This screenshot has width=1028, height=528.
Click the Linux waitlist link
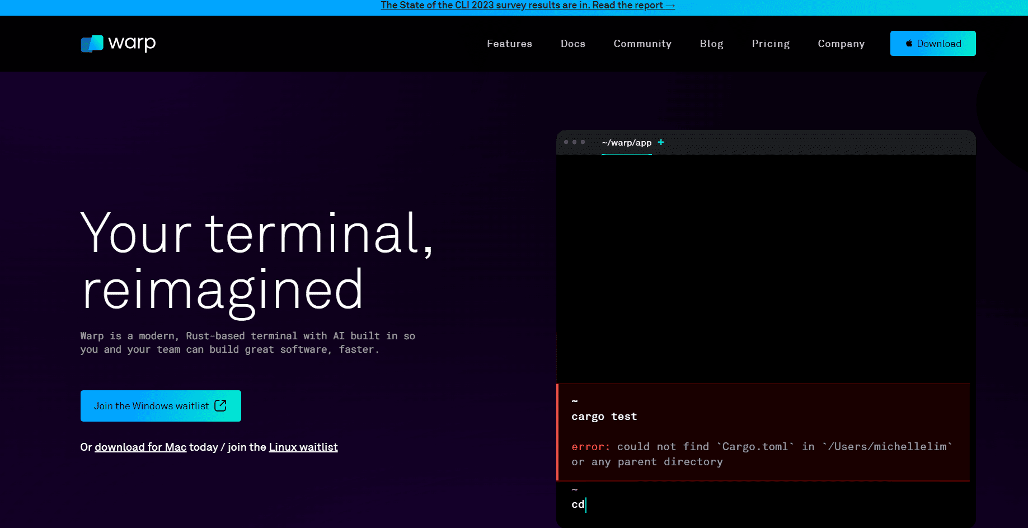[303, 447]
